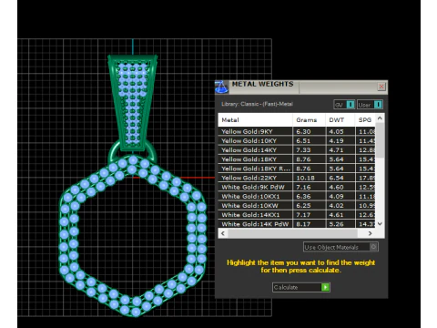The width and height of the screenshot is (437, 328).
Task: Select the White Gold:10KX1 row
Action: click(297, 197)
